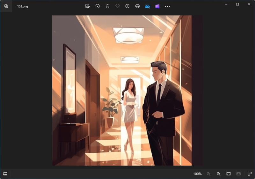Click the 103.png file name title
Viewport: 255px width, 179px height.
click(23, 6)
